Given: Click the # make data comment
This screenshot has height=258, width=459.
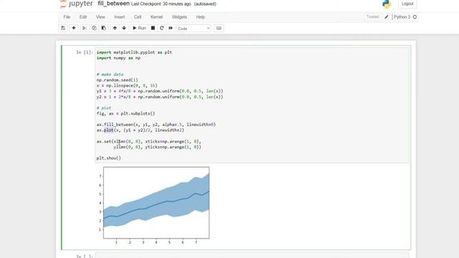Looking at the screenshot, I should pyautogui.click(x=110, y=75).
